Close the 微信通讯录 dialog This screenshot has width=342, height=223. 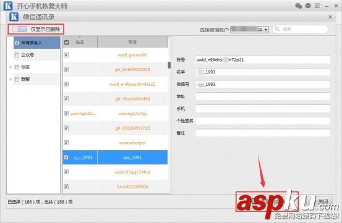click(x=330, y=17)
